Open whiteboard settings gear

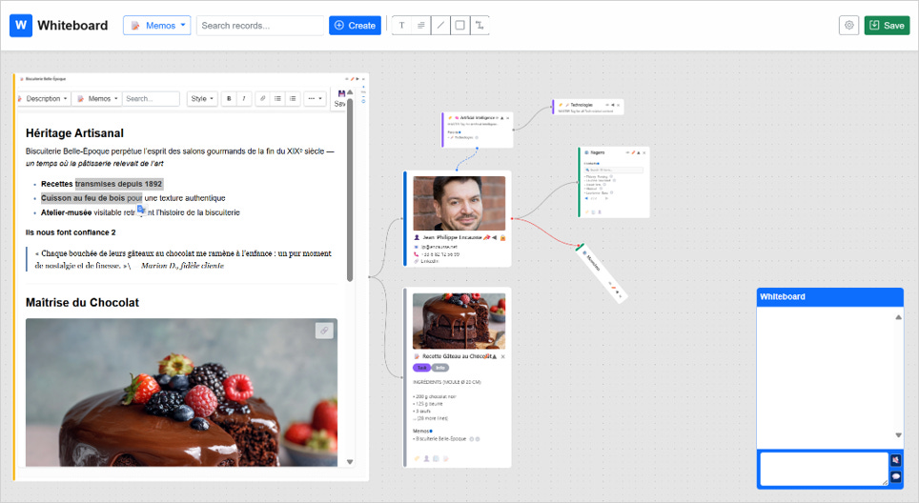tap(848, 25)
